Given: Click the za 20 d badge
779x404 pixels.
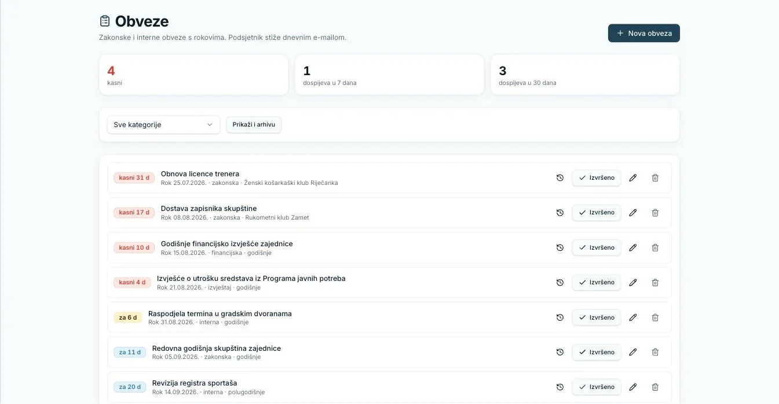Looking at the screenshot, I should tap(130, 387).
